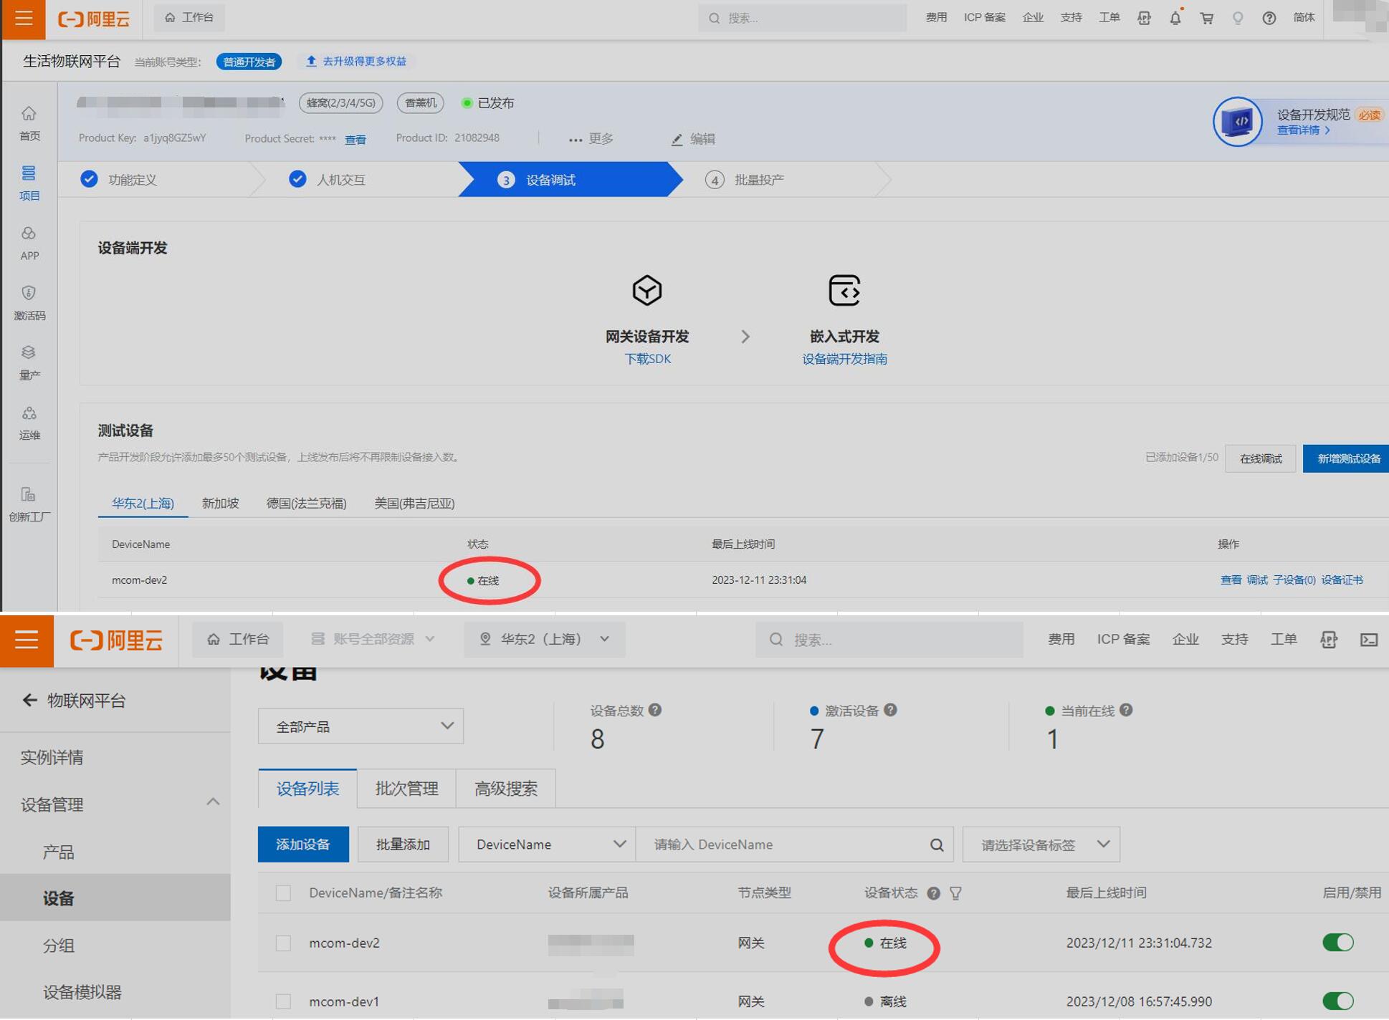The width and height of the screenshot is (1389, 1020).
Task: Click help icon next to 当前在线
Action: click(x=1126, y=710)
